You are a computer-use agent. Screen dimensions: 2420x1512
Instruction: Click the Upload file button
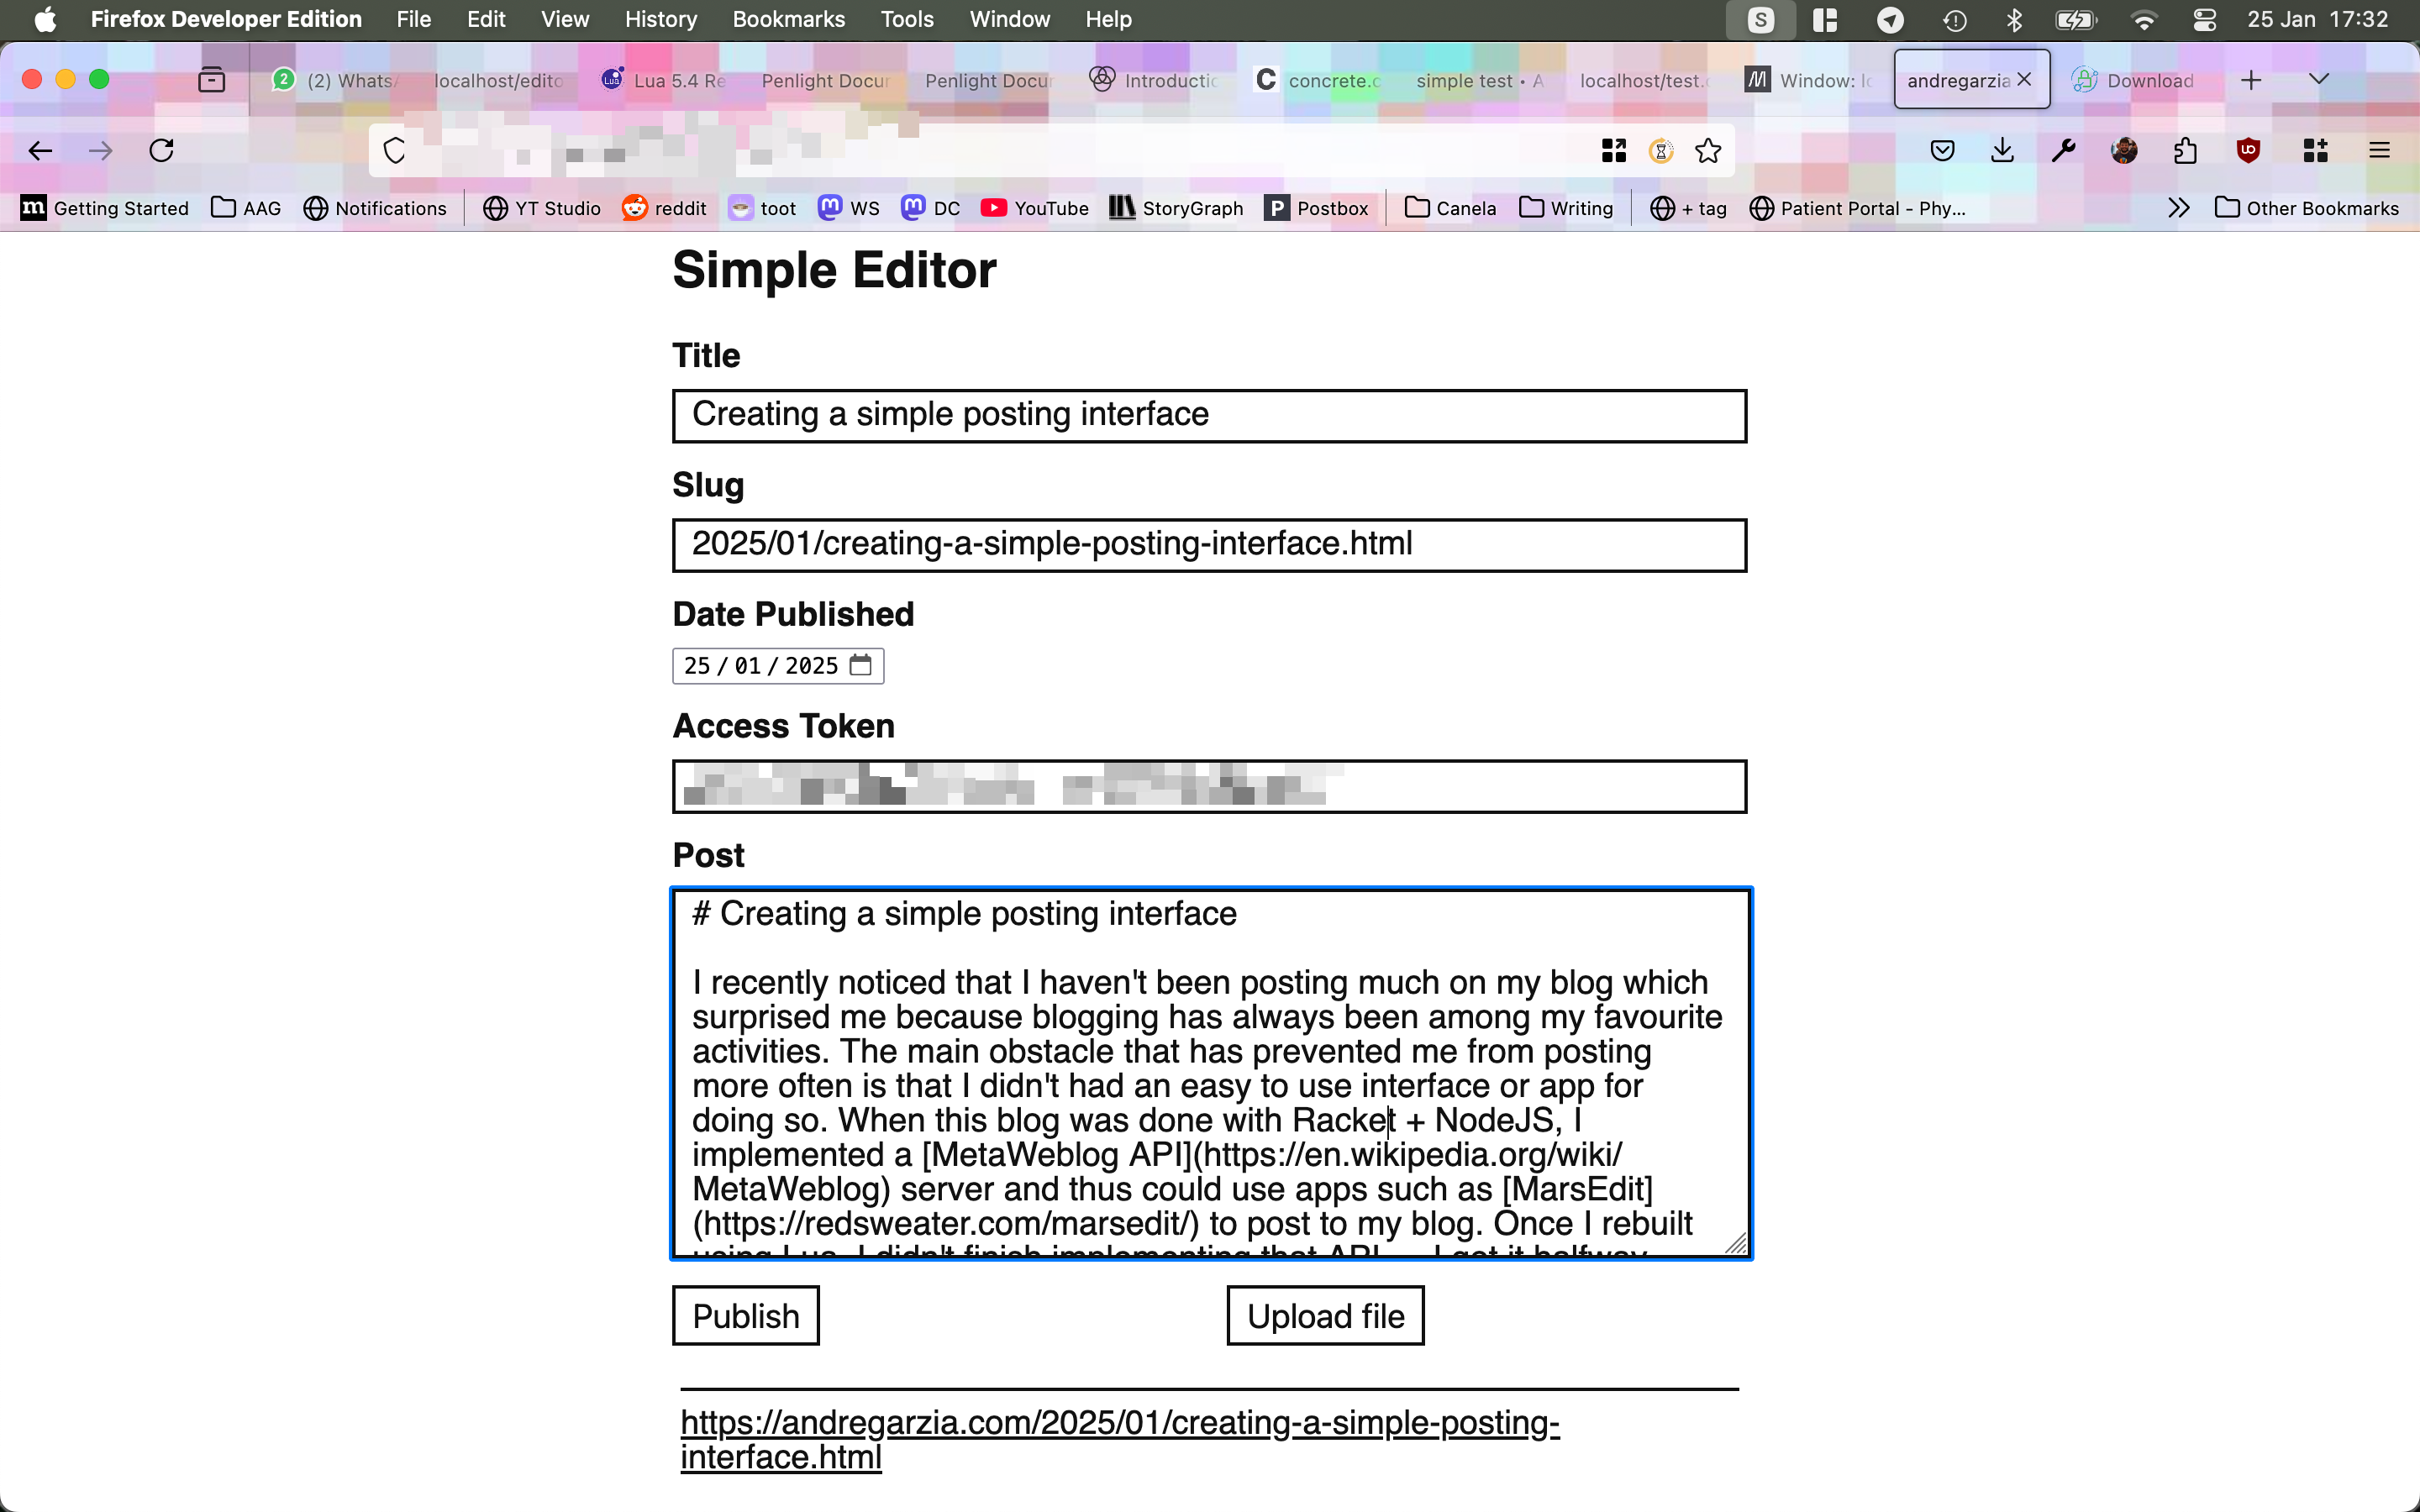(1324, 1315)
